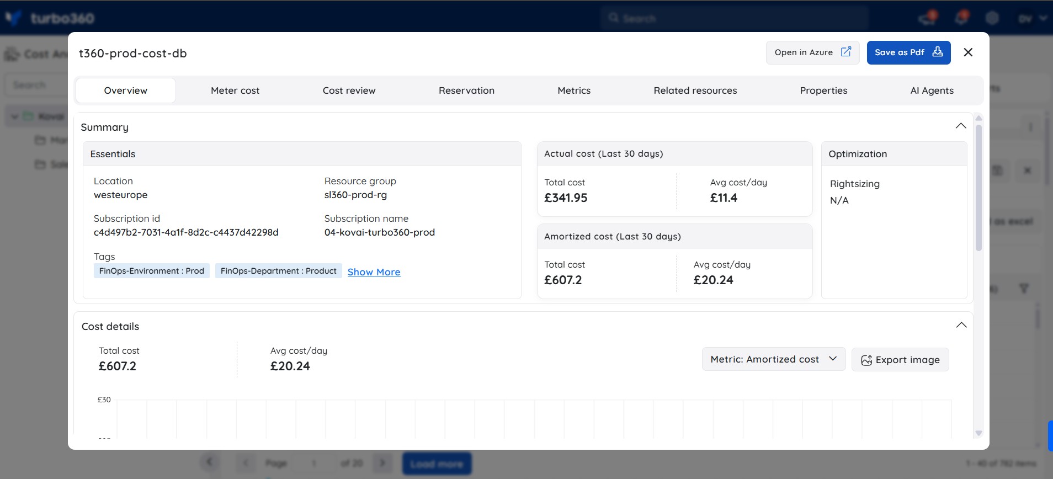Screen dimensions: 1053x479
Task: Click the Essentials card header
Action: (302, 154)
